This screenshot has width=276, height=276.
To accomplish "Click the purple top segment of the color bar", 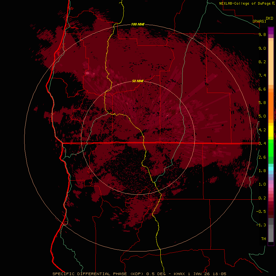I will [271, 31].
